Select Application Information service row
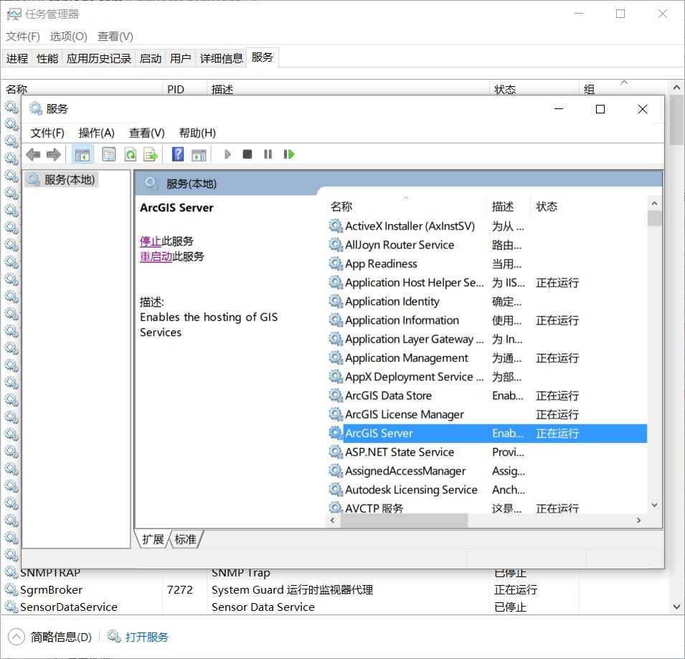685x659 pixels. [x=486, y=320]
